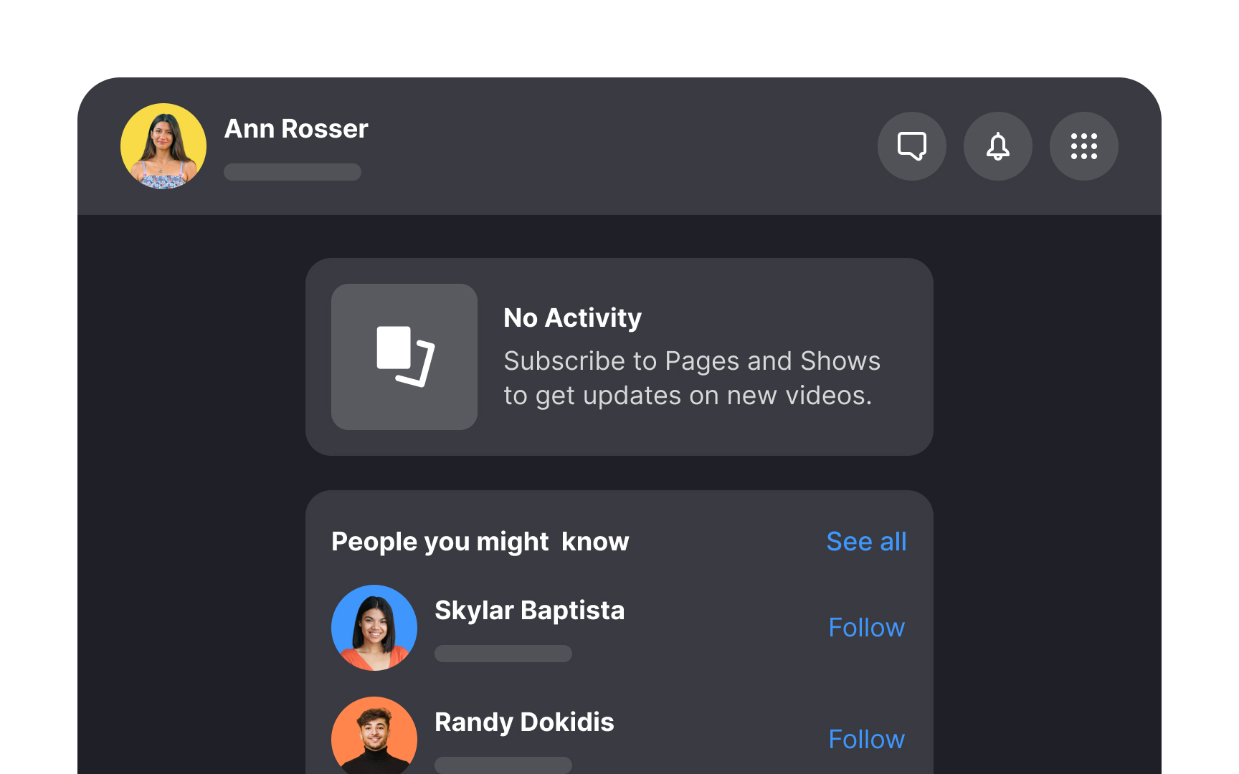Open the apps grid menu icon
This screenshot has width=1239, height=774.
point(1083,146)
